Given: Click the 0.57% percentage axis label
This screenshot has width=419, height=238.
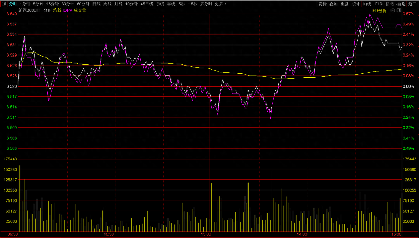Looking at the screenshot, I should 408,14.
